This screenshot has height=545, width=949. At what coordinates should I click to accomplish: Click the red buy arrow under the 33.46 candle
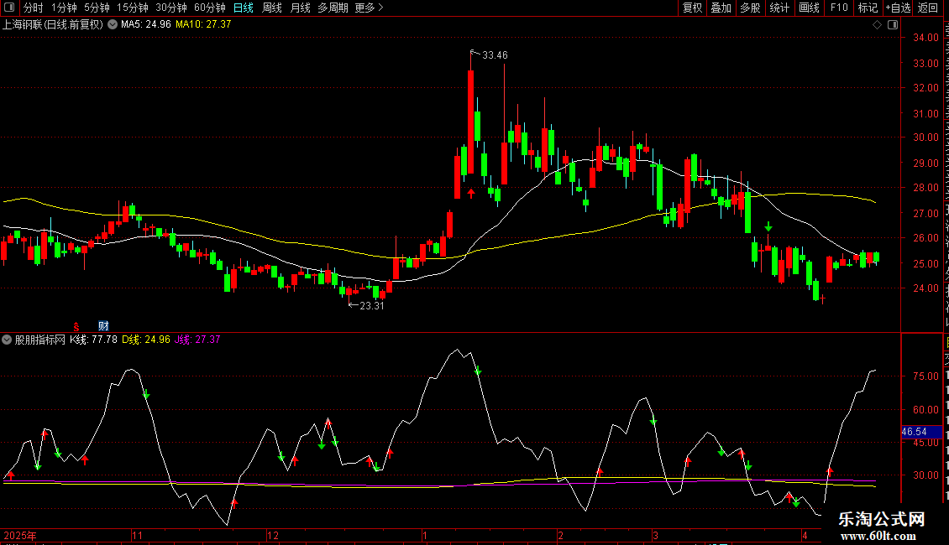(471, 193)
